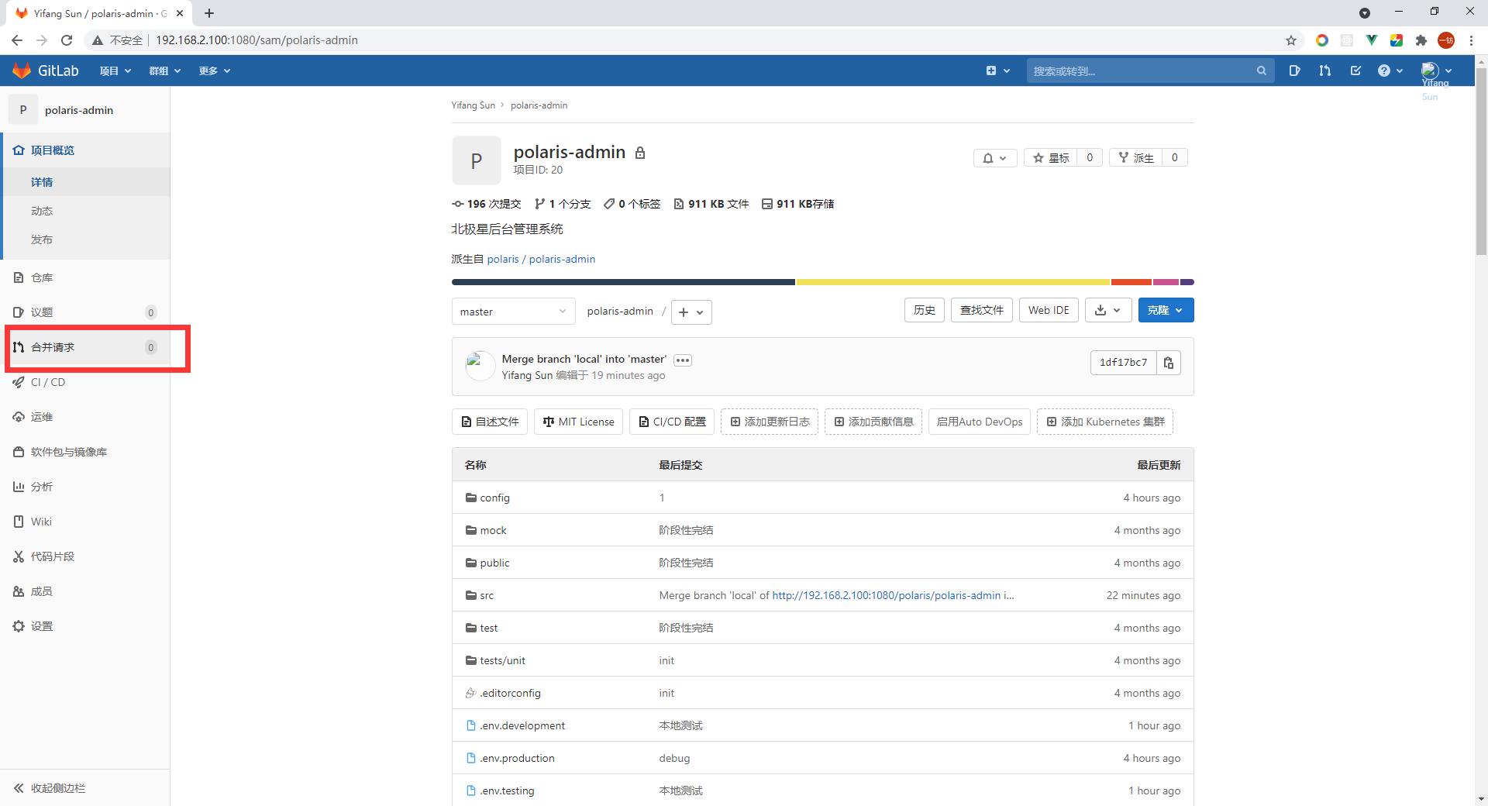Click 启用Auto DevOps button
The width and height of the screenshot is (1488, 806).
click(x=980, y=422)
